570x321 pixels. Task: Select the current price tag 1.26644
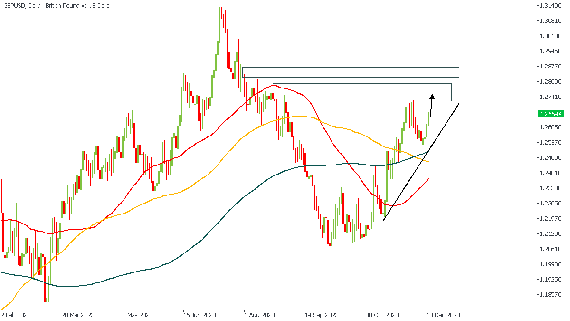[551, 114]
